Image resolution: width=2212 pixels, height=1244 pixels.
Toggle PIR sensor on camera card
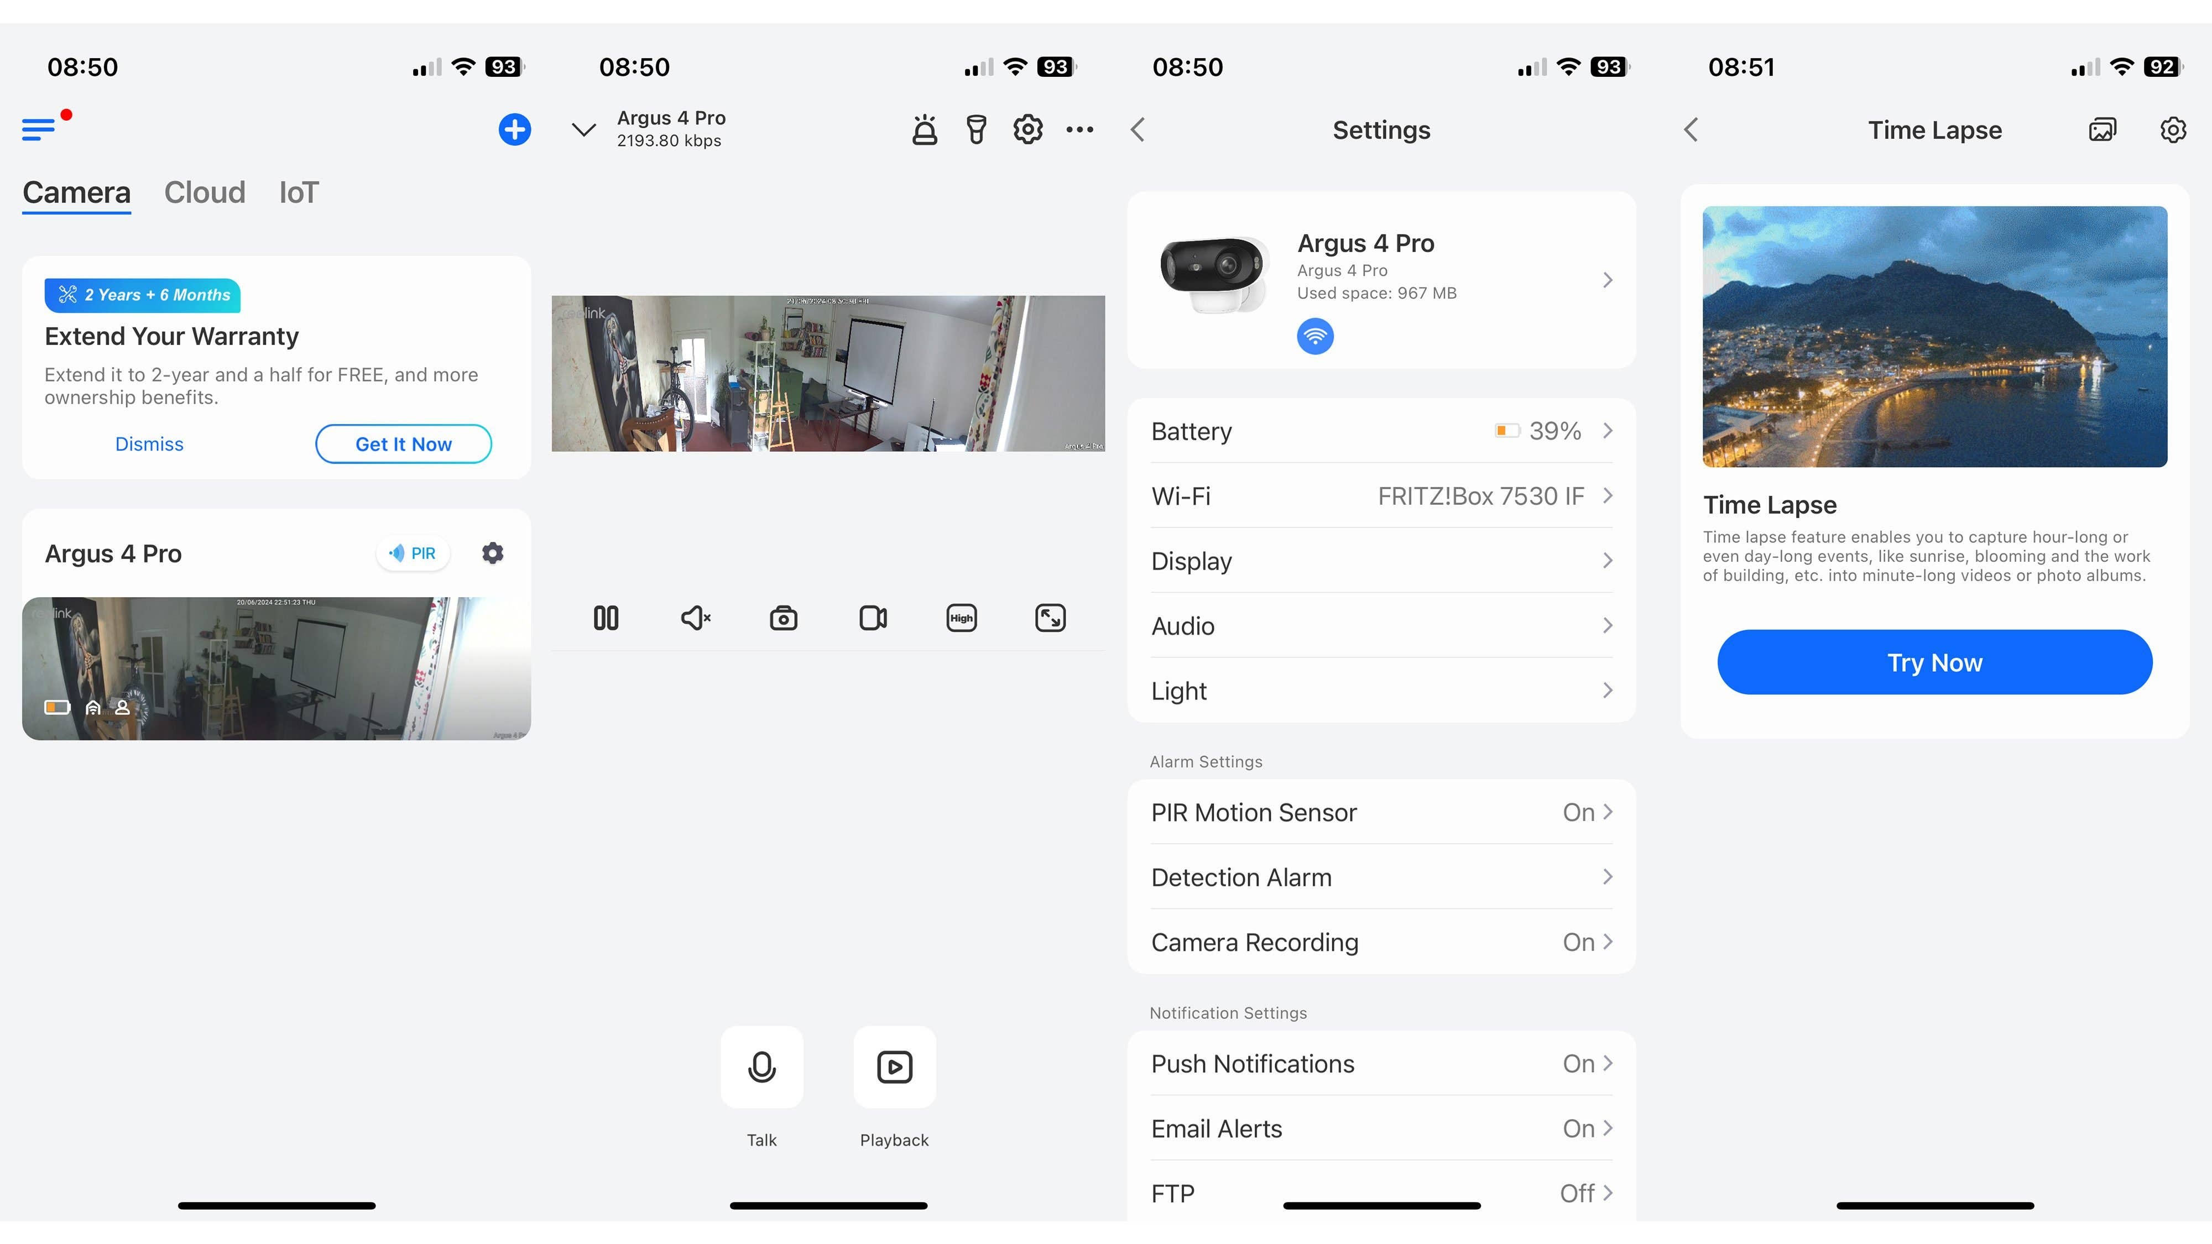pyautogui.click(x=413, y=554)
